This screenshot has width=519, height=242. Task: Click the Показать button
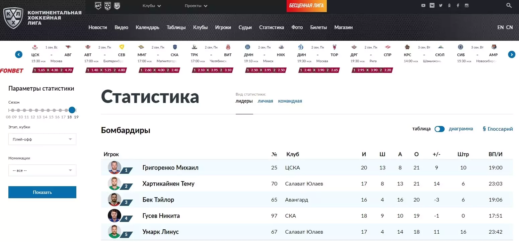pos(42,192)
